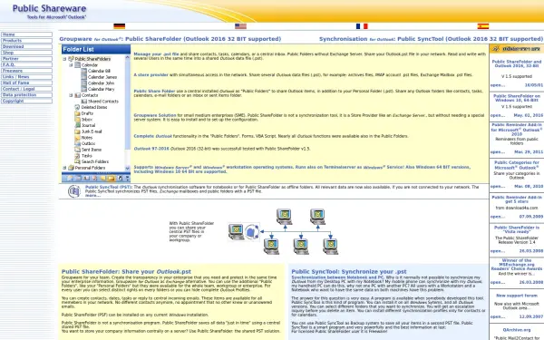Click 'Public SyncTool (PST)' link

(x=108, y=187)
